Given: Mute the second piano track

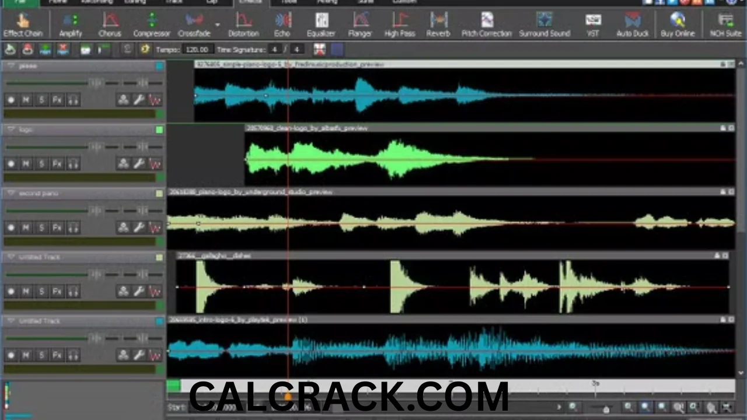Looking at the screenshot, I should click(x=26, y=228).
